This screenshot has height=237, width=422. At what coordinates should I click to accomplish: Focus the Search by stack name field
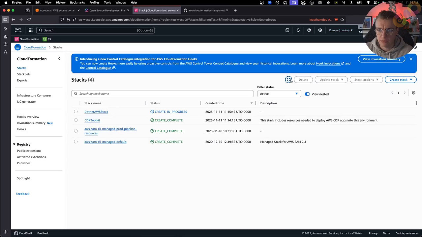tap(163, 94)
